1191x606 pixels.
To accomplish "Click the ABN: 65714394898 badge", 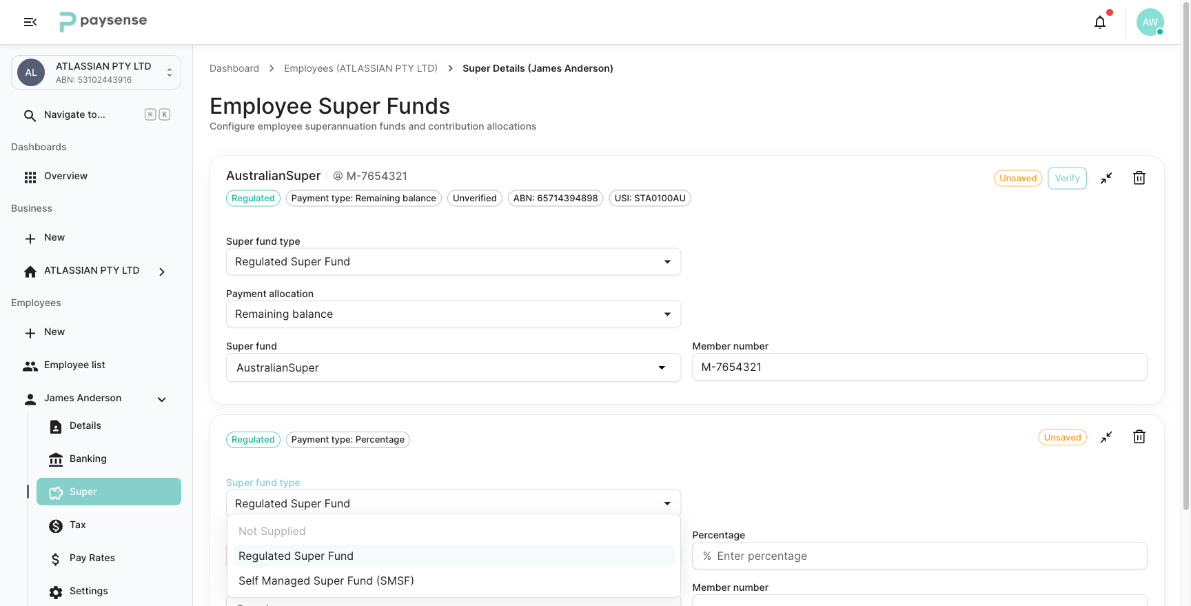I will coord(556,199).
